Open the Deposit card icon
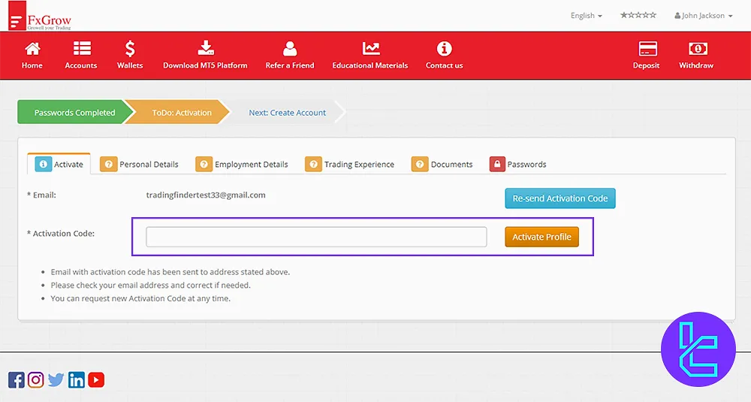 [x=647, y=48]
